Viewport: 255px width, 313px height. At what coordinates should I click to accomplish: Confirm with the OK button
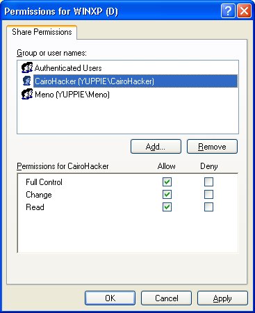[110, 298]
